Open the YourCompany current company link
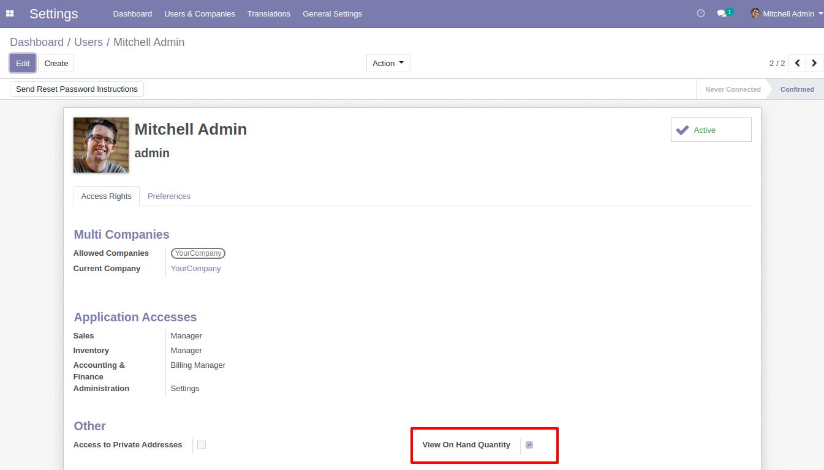This screenshot has height=470, width=824. (196, 269)
